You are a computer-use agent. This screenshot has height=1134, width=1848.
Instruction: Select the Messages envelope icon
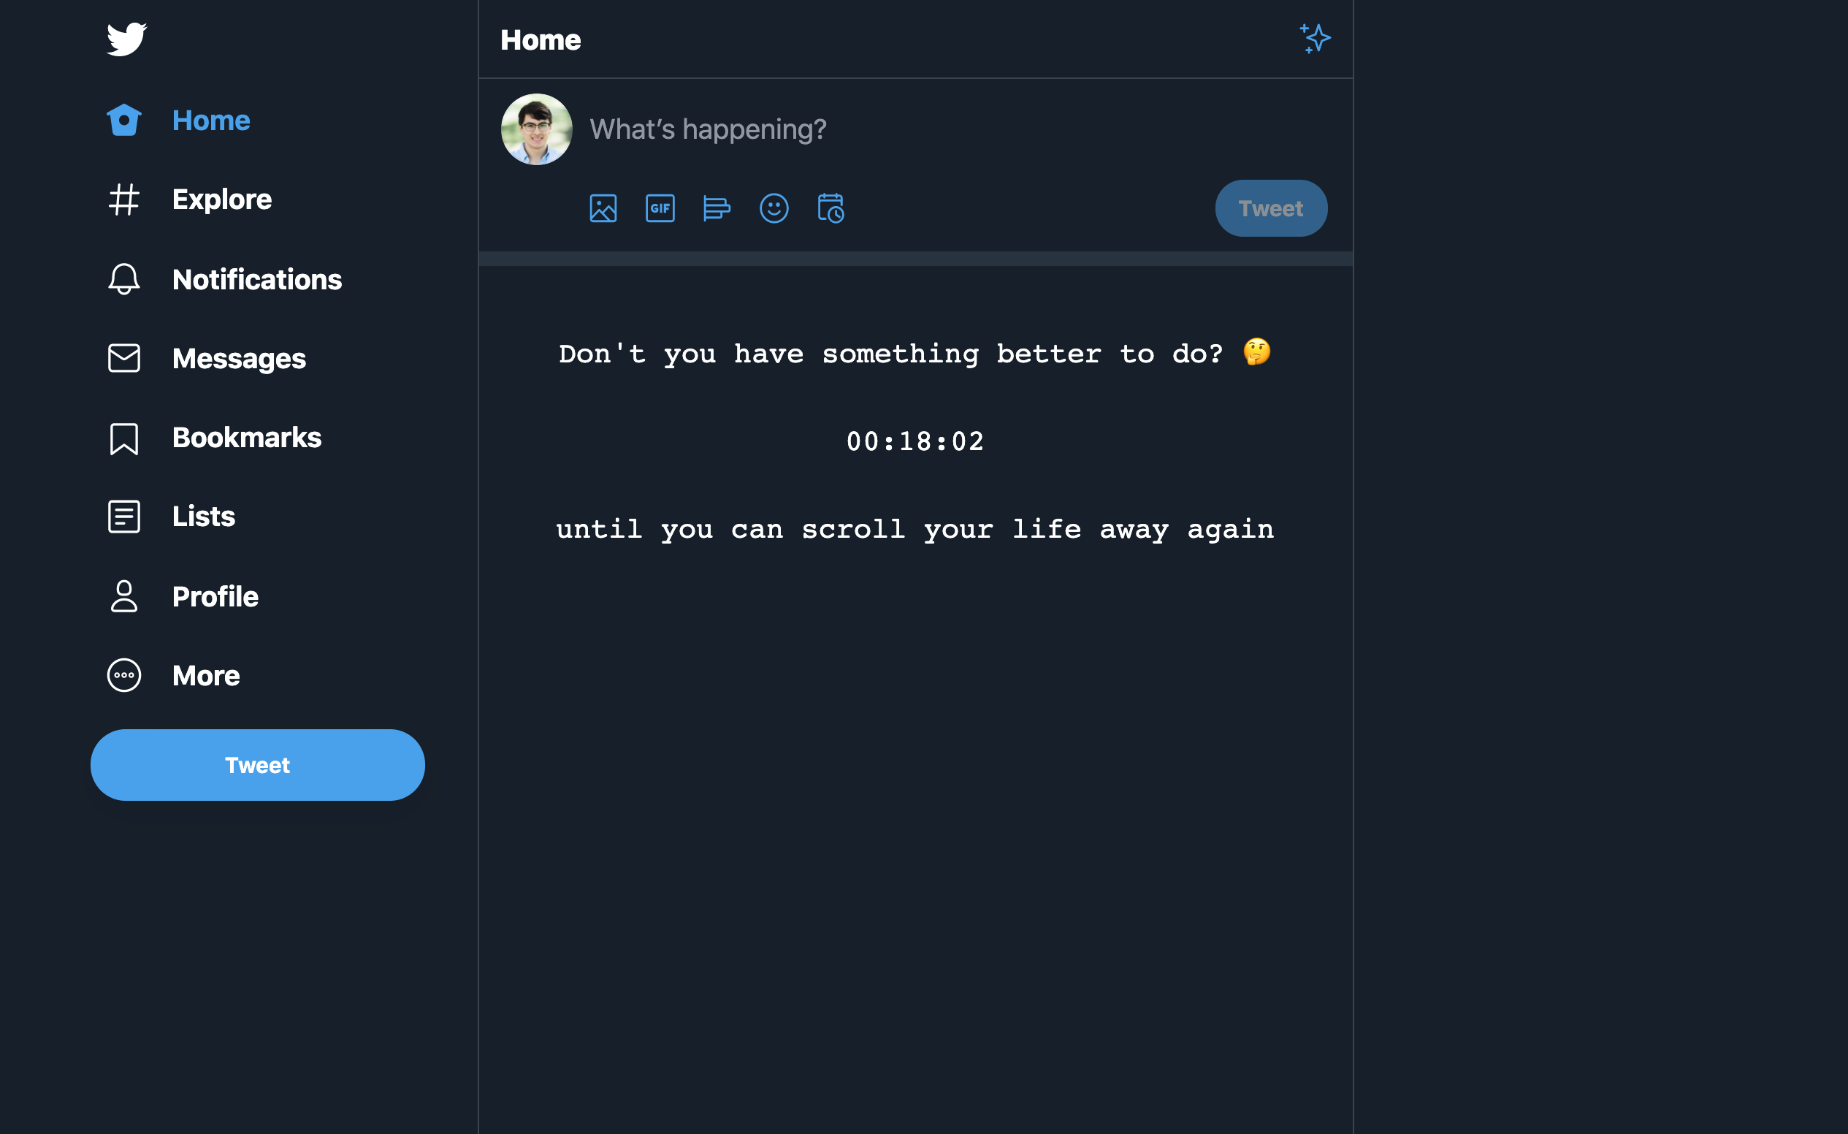pos(123,358)
